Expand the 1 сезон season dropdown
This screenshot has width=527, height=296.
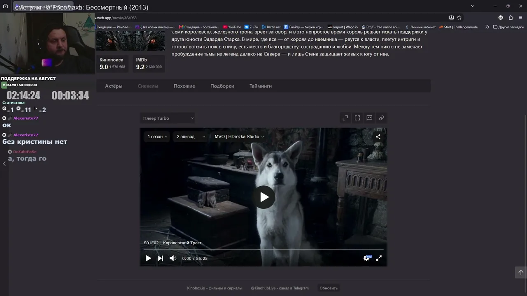pyautogui.click(x=157, y=136)
